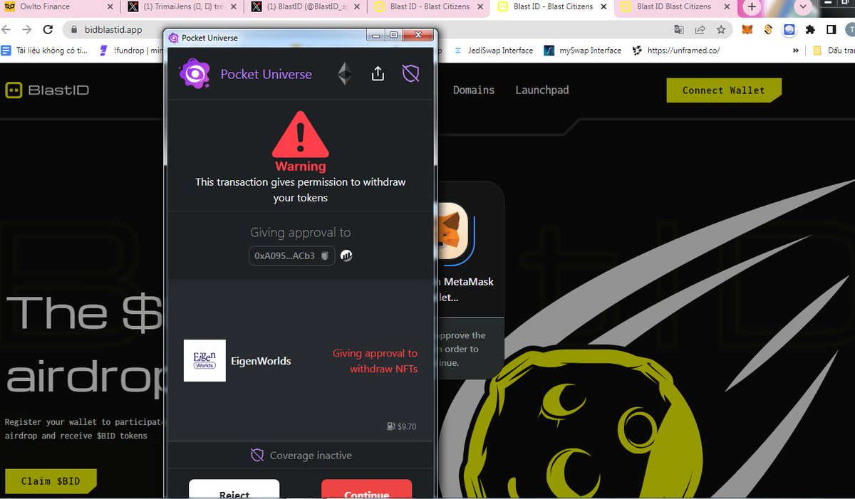Screen dimensions: 855x499
Task: Click the Coverage inactive shield icon
Action: click(257, 455)
